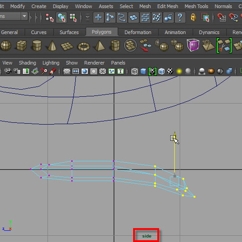
Task: Collapse status line section before mask menu
Action: coord(81,17)
